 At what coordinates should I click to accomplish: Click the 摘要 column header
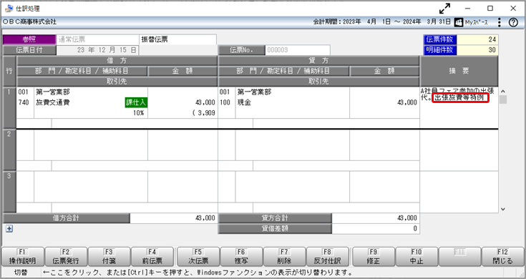coord(459,71)
